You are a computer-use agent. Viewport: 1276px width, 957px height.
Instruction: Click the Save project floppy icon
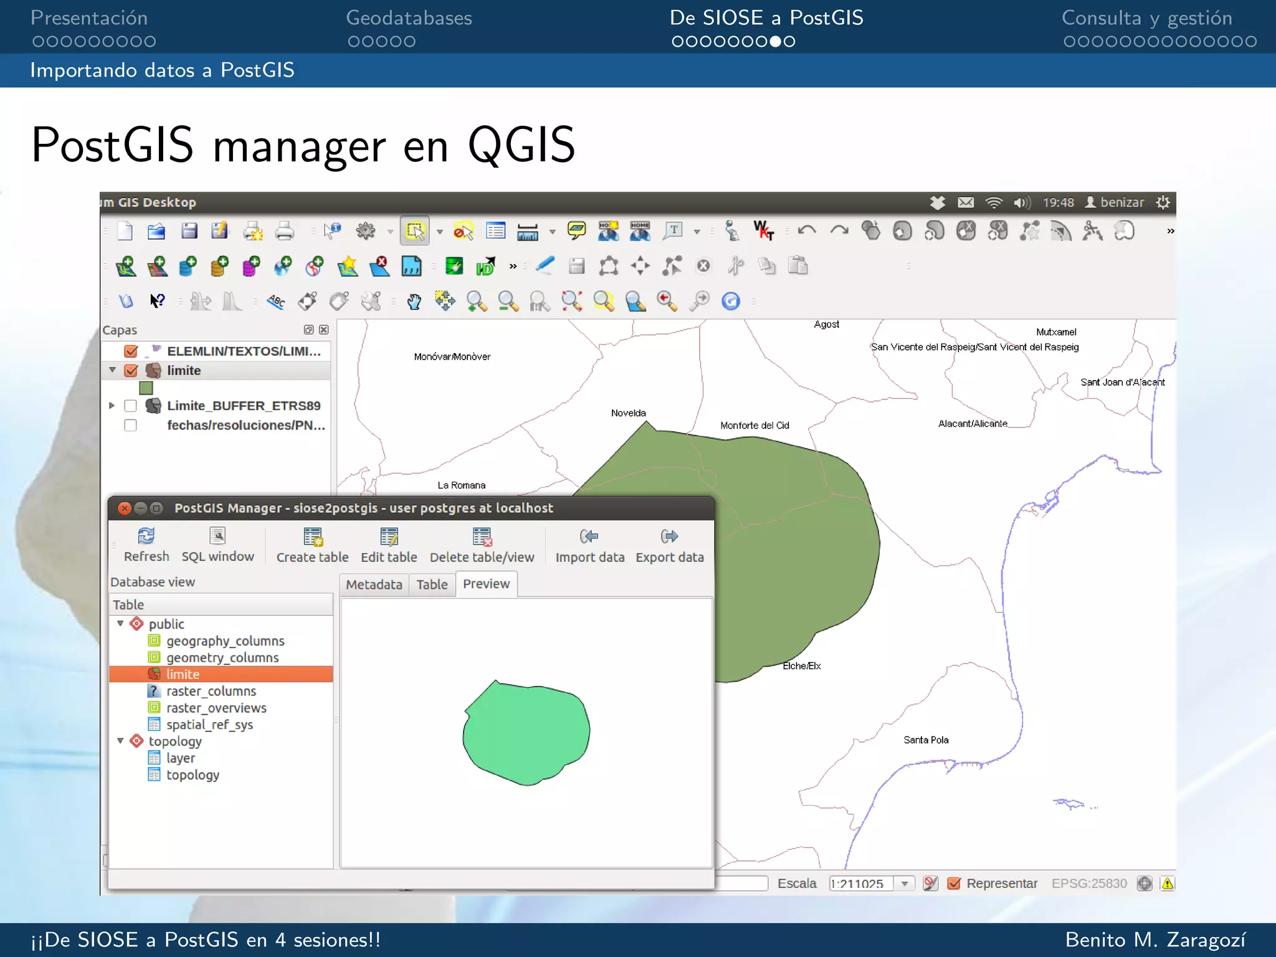(x=189, y=231)
